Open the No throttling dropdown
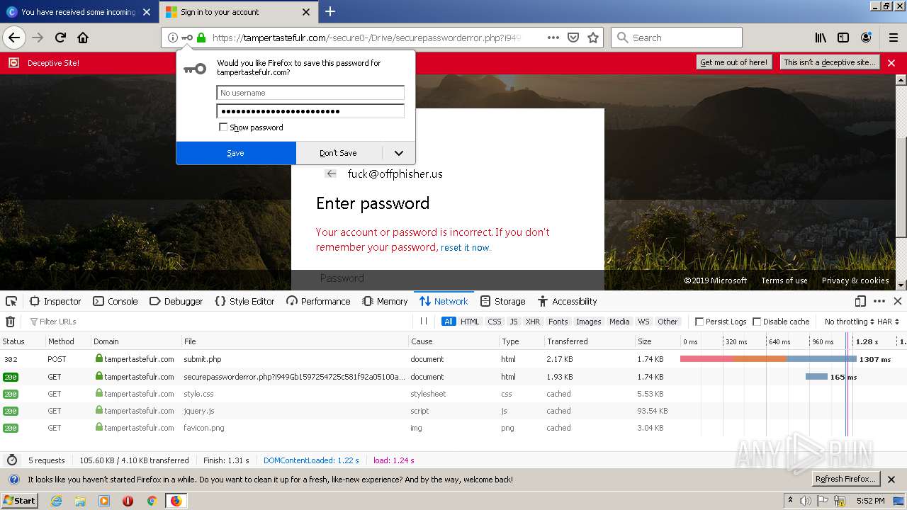907x510 pixels. click(849, 322)
